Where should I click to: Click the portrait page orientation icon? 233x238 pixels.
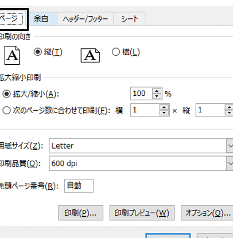click(x=12, y=55)
